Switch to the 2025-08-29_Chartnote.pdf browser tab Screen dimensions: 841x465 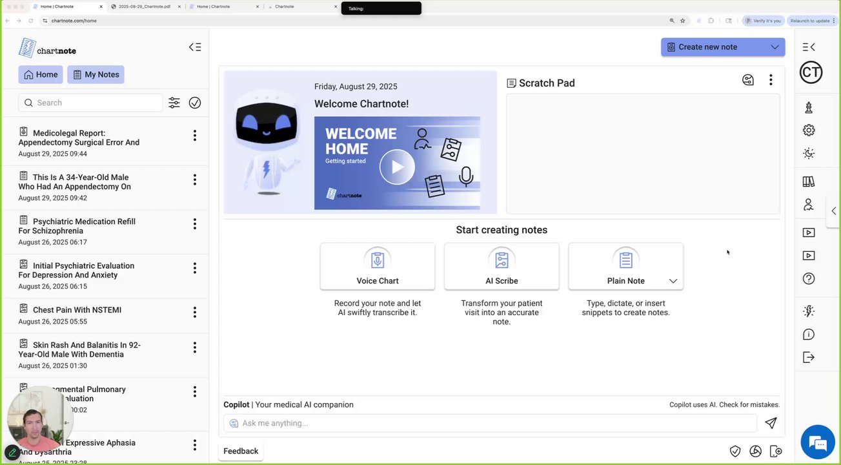coord(145,6)
